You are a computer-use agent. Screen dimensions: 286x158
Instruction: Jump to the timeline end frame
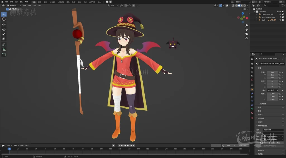pyautogui.click(x=134, y=145)
